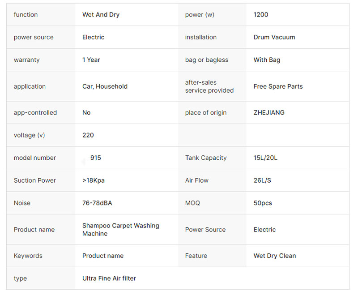Select the "1200" power value cell
358x291 pixels.
click(x=261, y=15)
